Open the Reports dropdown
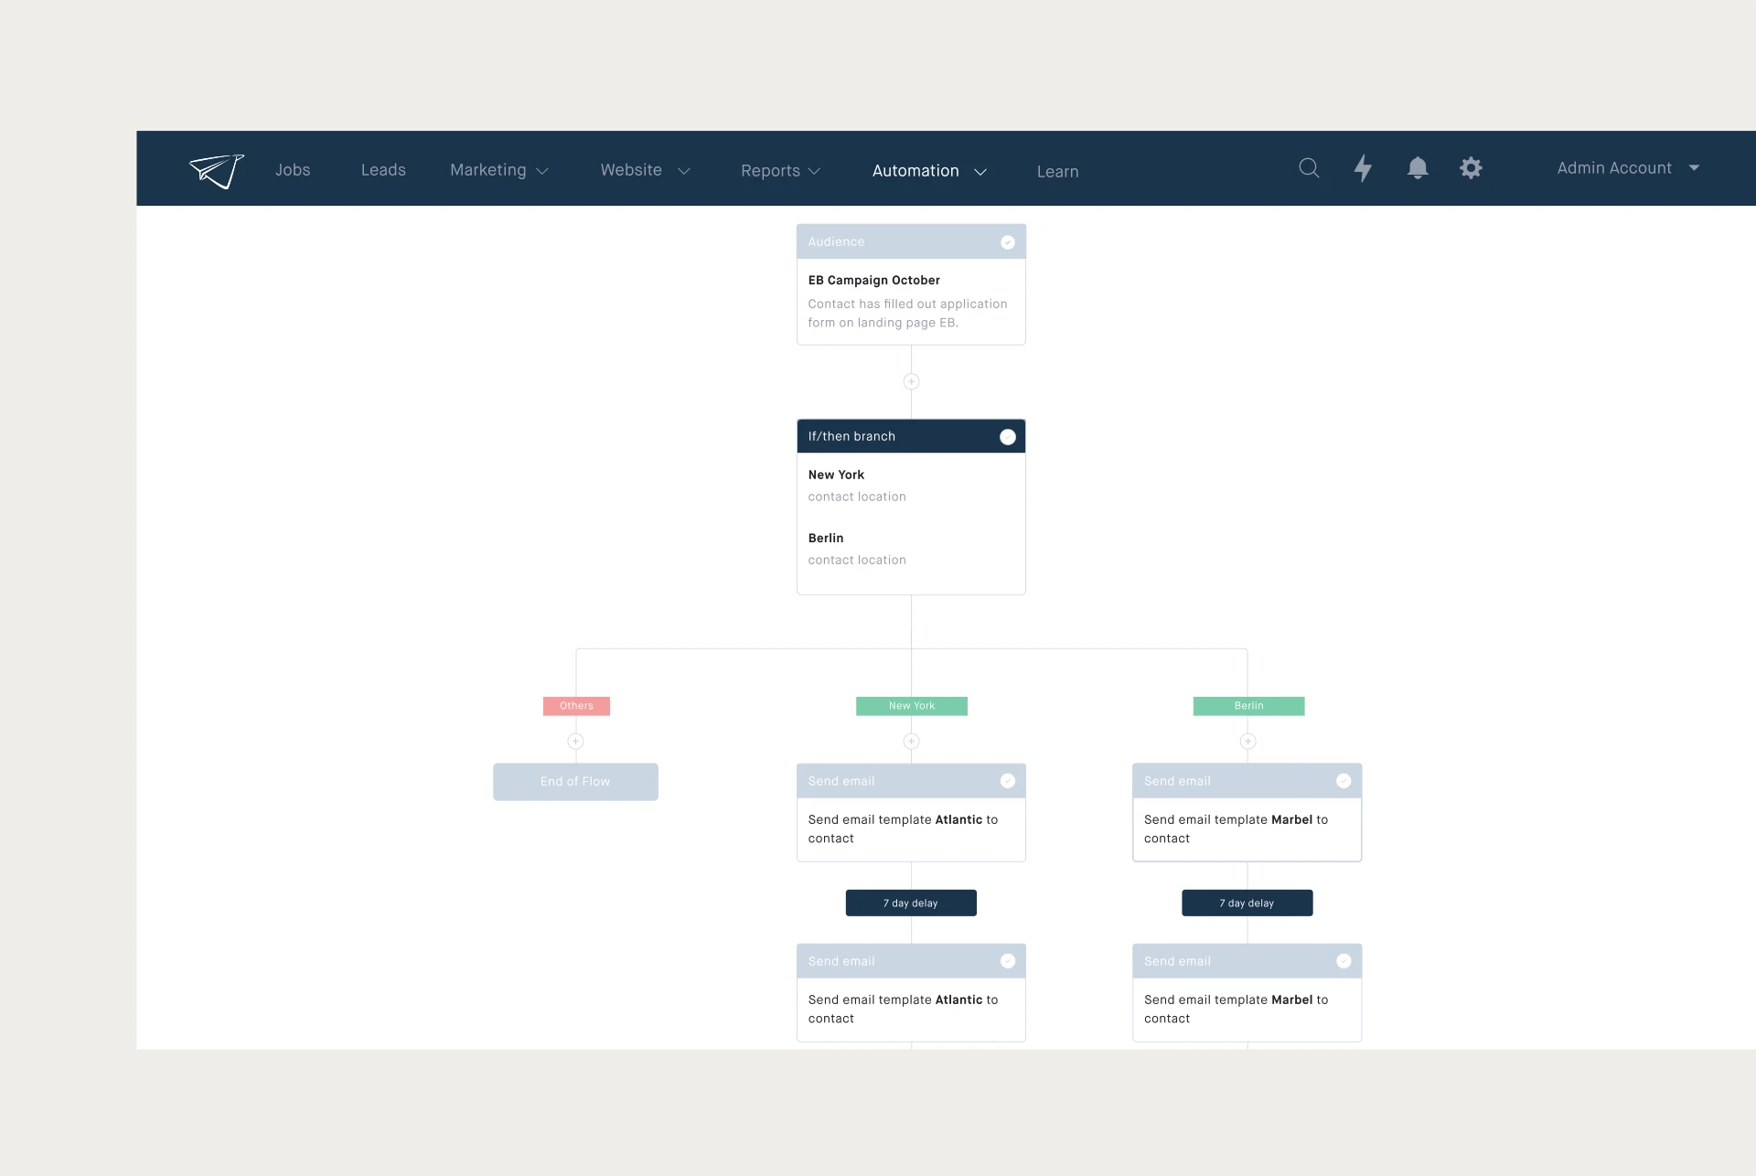Viewport: 1756px width, 1176px height. click(780, 170)
